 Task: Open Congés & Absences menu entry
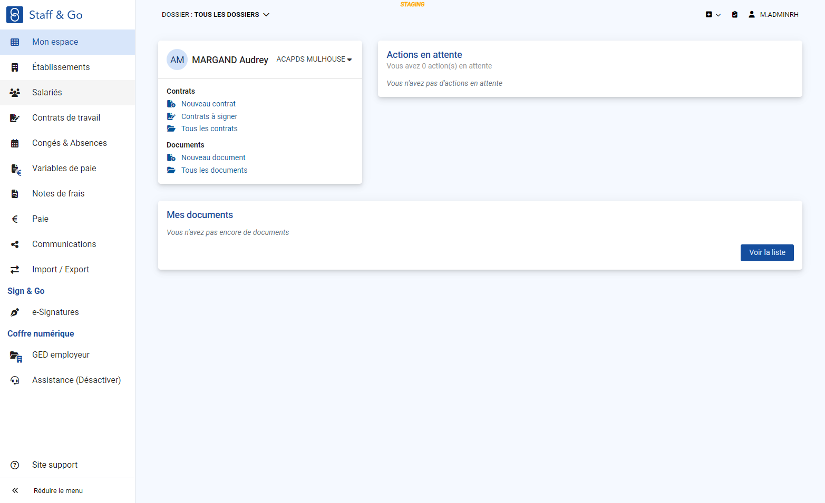coord(67,143)
